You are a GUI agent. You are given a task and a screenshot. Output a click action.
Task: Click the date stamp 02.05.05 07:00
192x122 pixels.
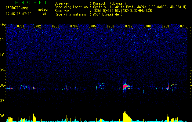19,14
